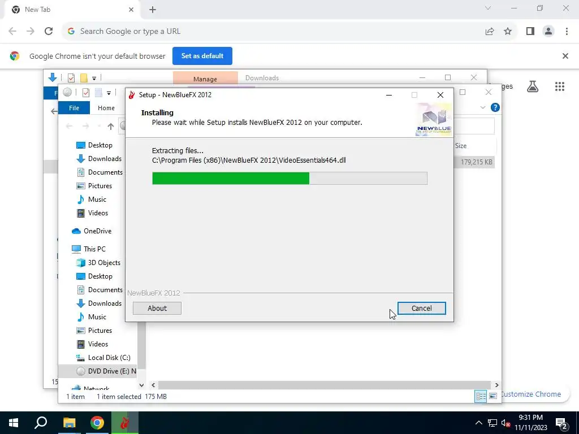
Task: Select Pictures under This PC
Action: coord(94,331)
